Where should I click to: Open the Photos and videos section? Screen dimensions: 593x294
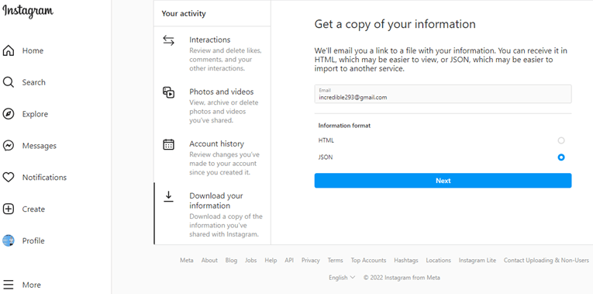pyautogui.click(x=212, y=105)
